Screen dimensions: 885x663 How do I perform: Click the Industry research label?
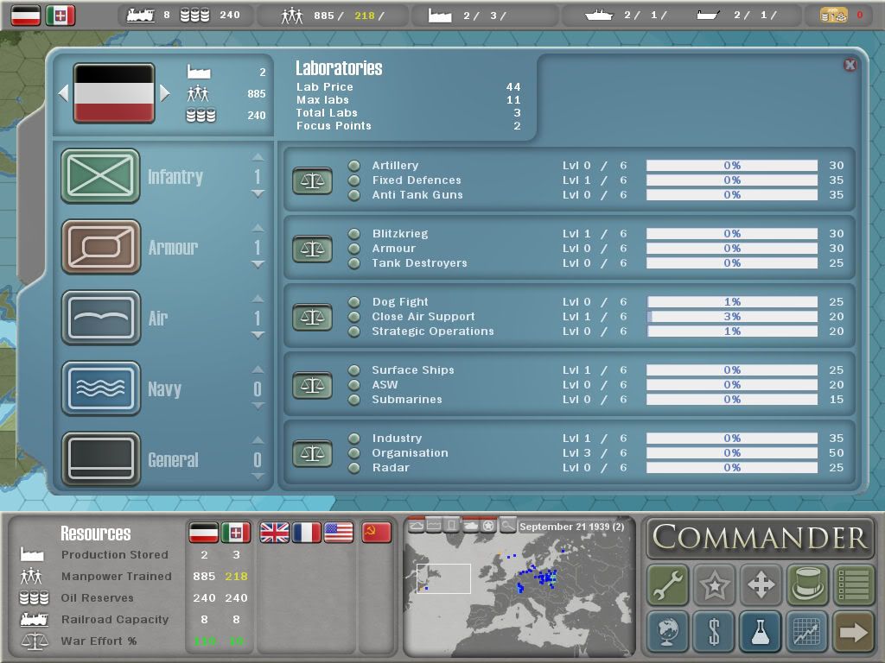(x=397, y=439)
